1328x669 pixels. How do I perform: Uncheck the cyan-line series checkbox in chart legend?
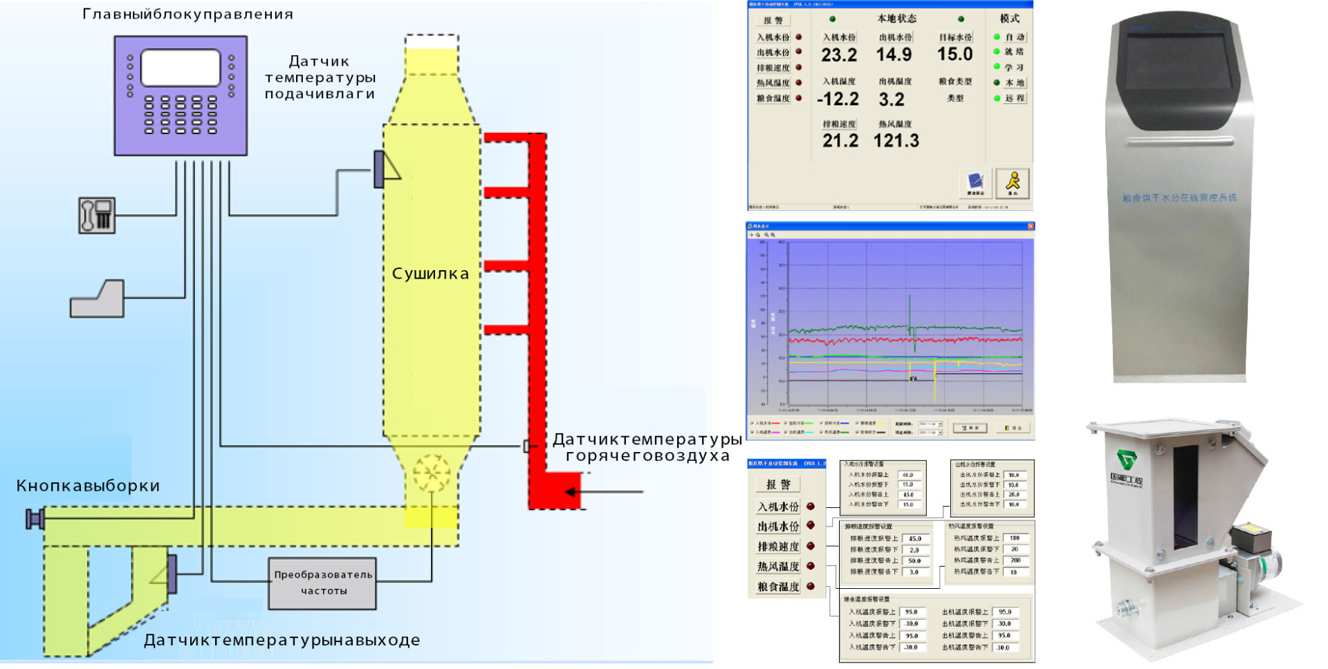[786, 432]
